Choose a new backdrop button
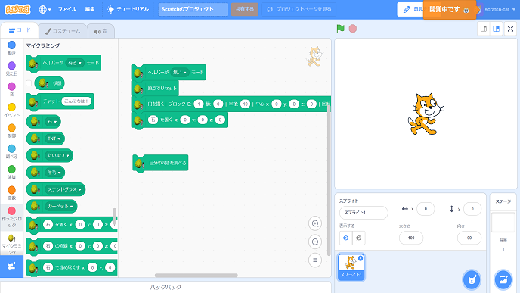Image resolution: width=520 pixels, height=293 pixels. (503, 279)
